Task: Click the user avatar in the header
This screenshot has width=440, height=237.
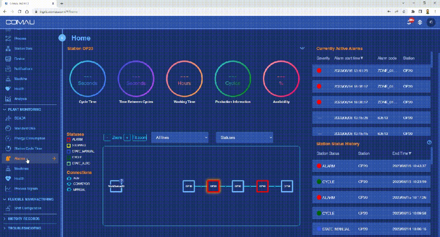Action: pyautogui.click(x=431, y=22)
